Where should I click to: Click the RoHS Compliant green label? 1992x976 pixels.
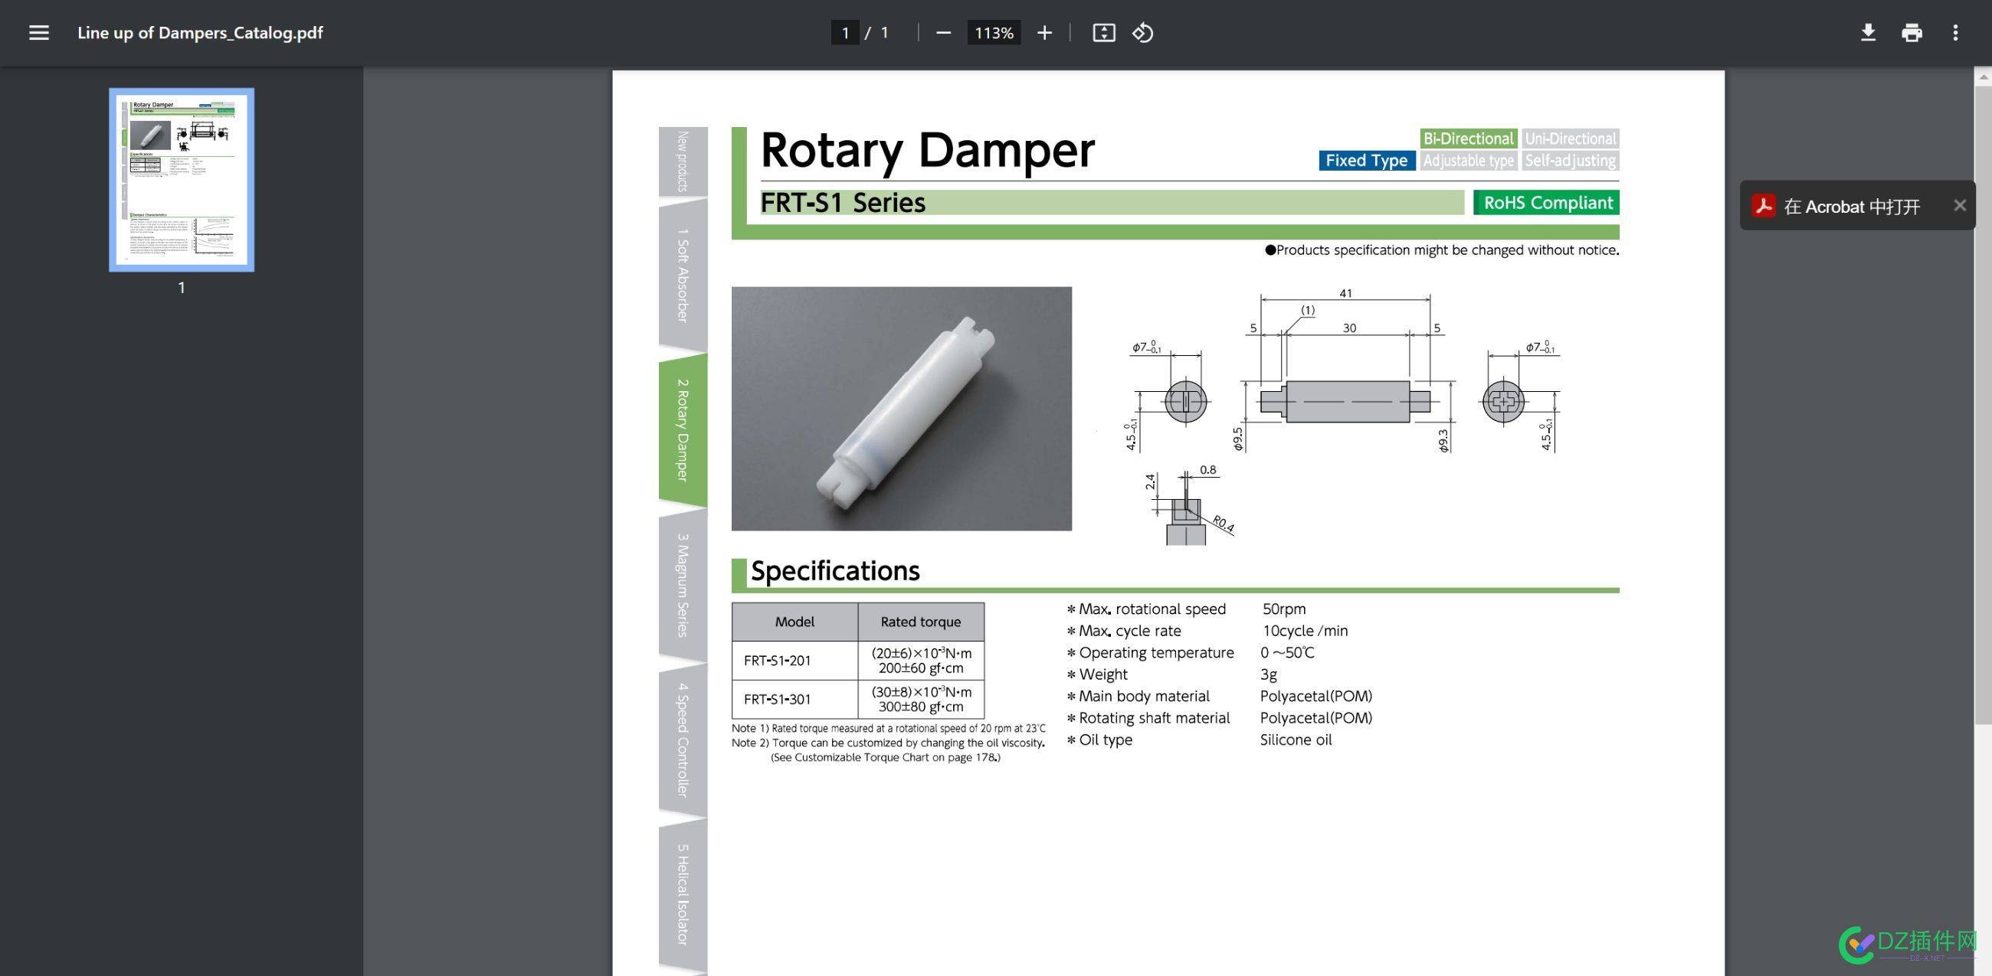[x=1547, y=202]
